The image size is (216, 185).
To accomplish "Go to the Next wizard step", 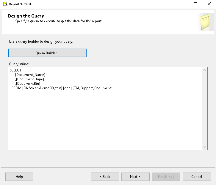I will (135, 177).
